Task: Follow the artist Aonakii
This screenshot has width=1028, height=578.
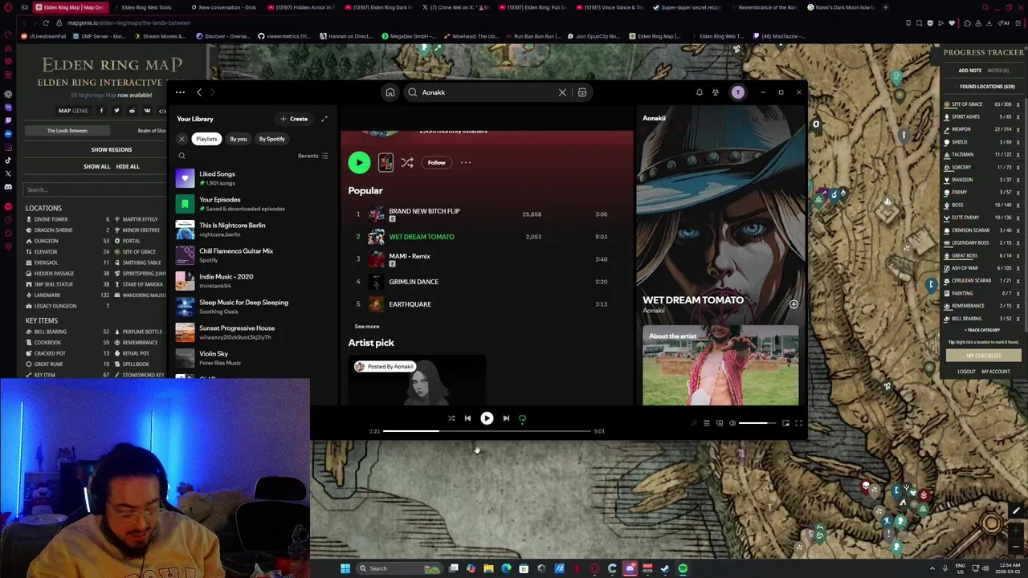Action: pos(436,162)
